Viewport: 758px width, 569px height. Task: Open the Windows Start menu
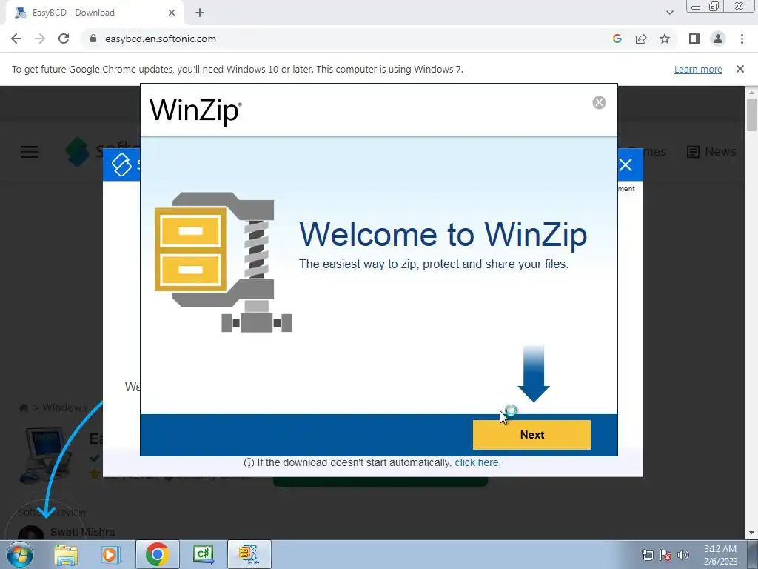tap(20, 554)
